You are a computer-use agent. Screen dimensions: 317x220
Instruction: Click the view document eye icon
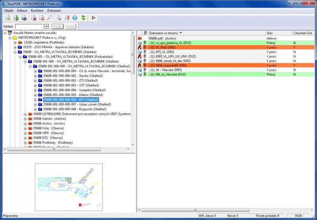24,18
